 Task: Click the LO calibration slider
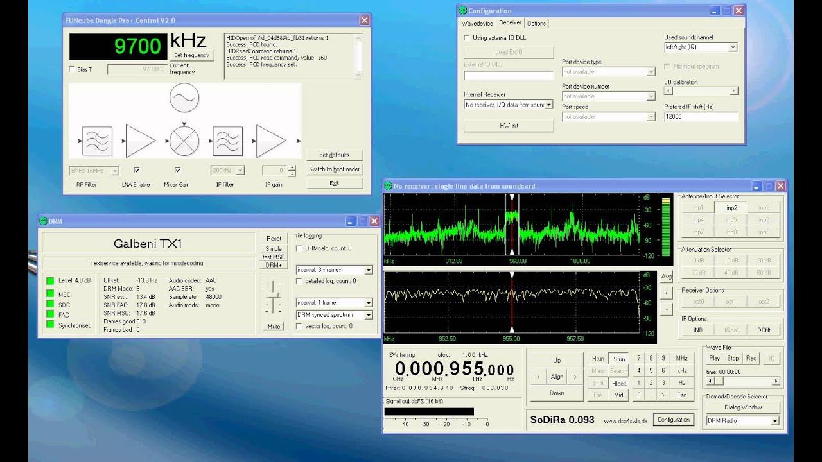(701, 91)
